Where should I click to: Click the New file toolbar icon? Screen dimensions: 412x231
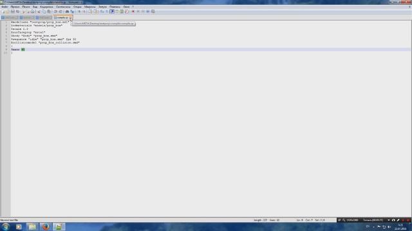3,12
